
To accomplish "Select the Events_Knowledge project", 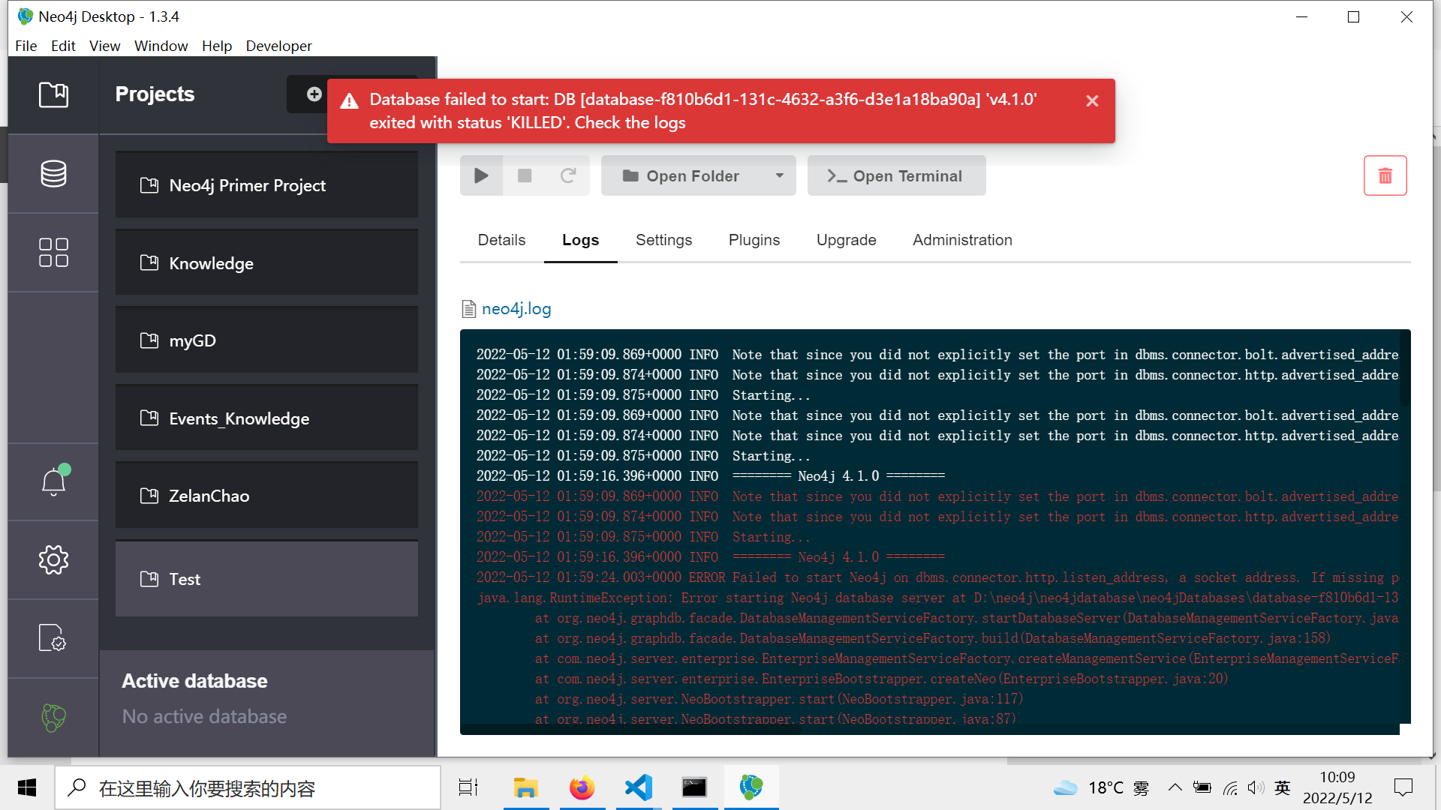I will tap(266, 418).
